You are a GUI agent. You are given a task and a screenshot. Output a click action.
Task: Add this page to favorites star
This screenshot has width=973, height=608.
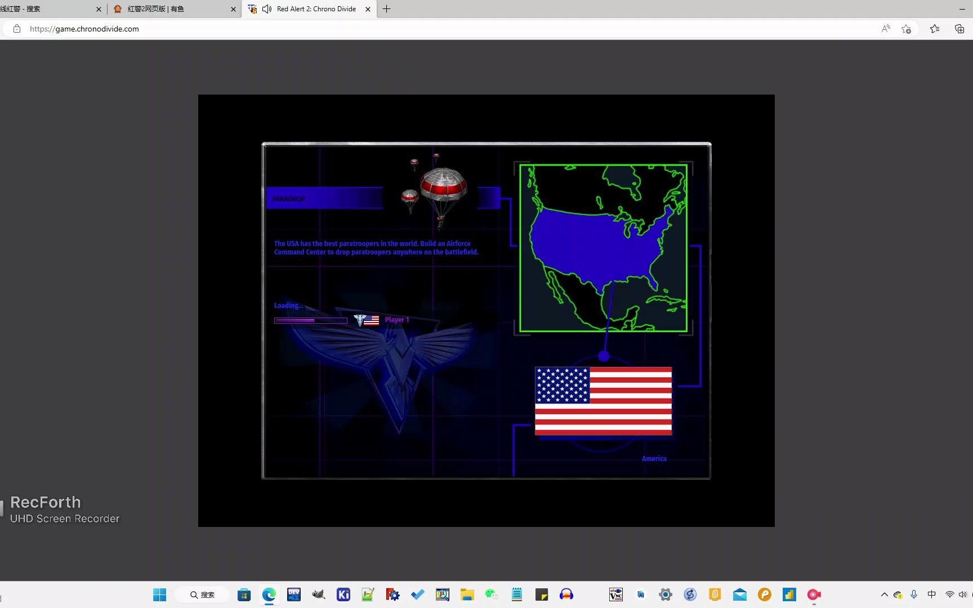[x=906, y=29]
